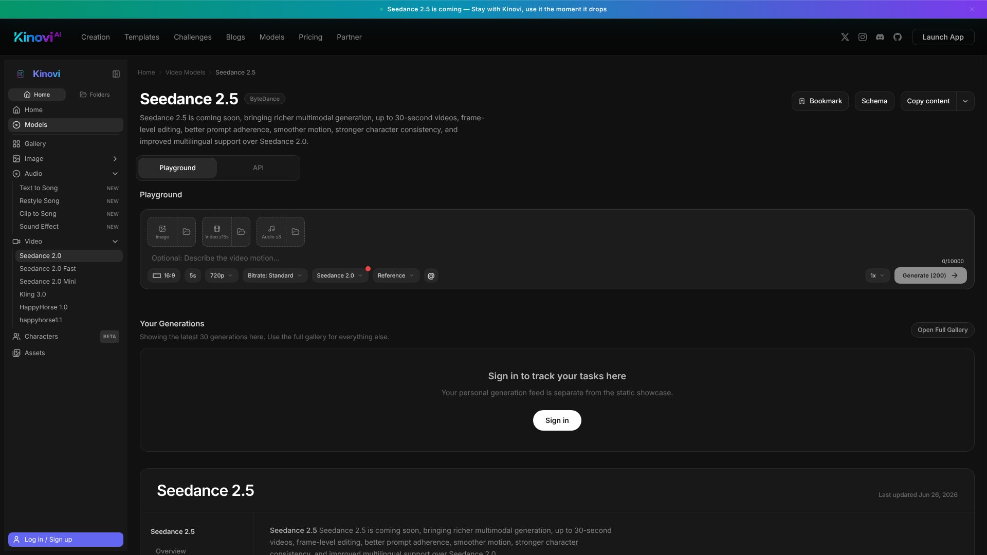Click the Image upload icon in Playground
Viewport: 987px width, 555px height.
[162, 232]
